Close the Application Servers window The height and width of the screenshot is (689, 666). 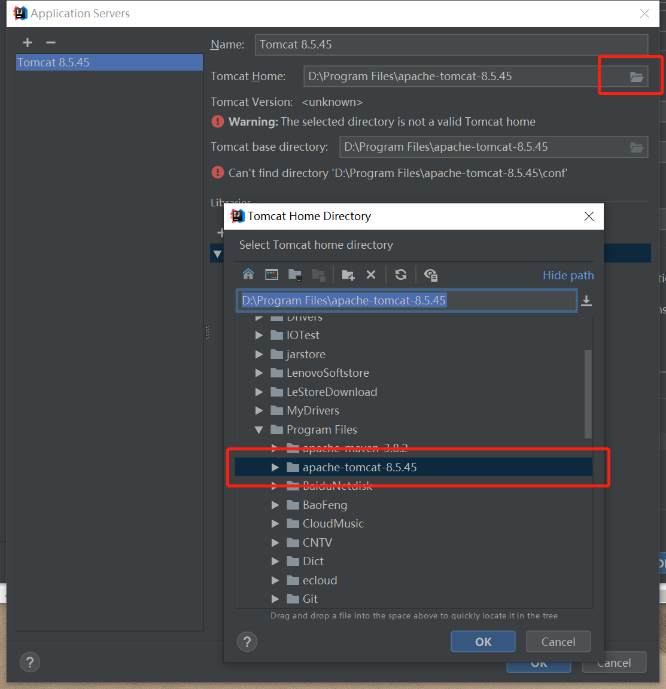644,14
